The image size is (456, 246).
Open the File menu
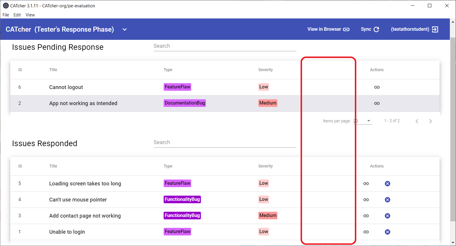click(6, 15)
